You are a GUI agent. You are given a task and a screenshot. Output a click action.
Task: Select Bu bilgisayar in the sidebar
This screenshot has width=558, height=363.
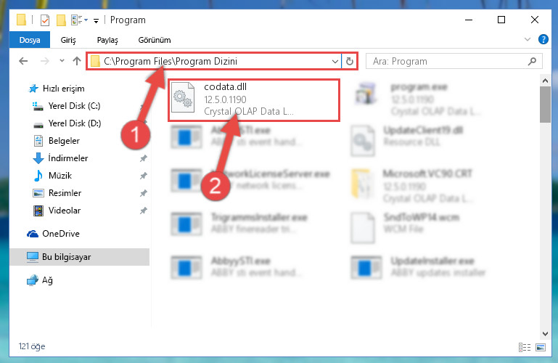point(79,257)
